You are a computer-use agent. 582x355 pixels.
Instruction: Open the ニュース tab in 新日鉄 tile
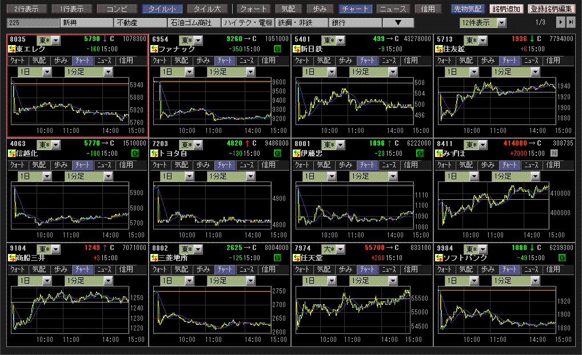pos(389,60)
